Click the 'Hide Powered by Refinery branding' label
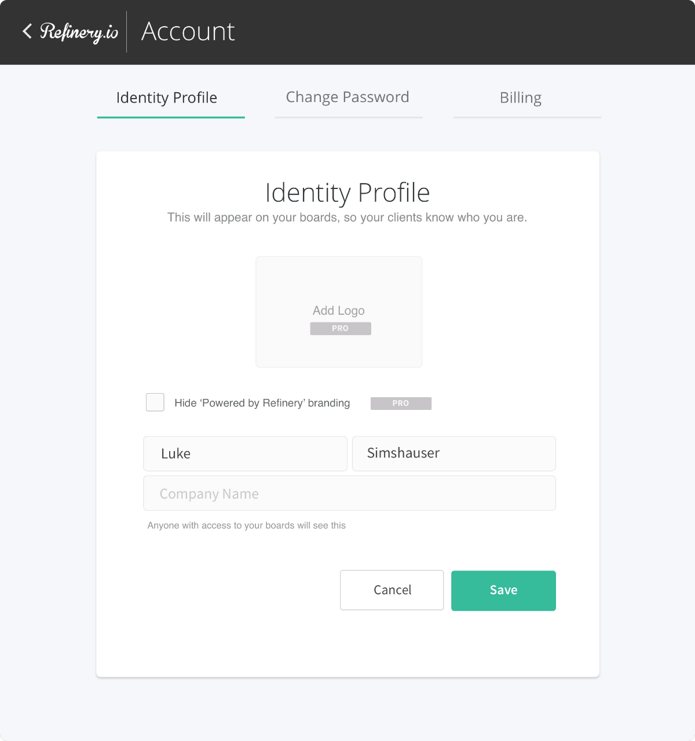 tap(262, 404)
